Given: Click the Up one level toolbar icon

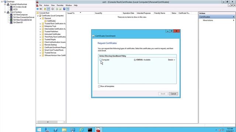Looking at the screenshot, I should (45, 9).
